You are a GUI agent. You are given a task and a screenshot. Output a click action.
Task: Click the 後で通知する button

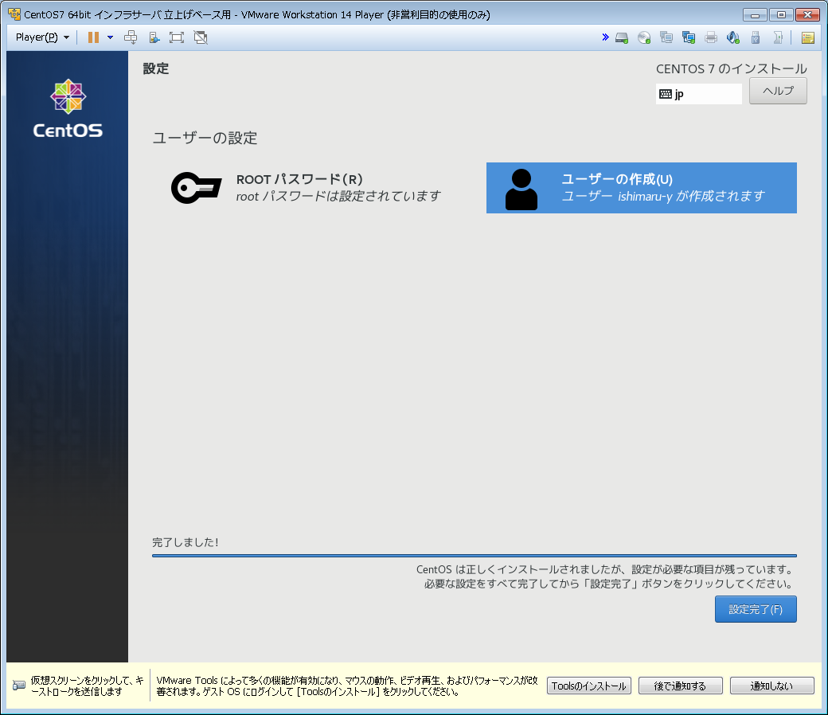pos(680,686)
